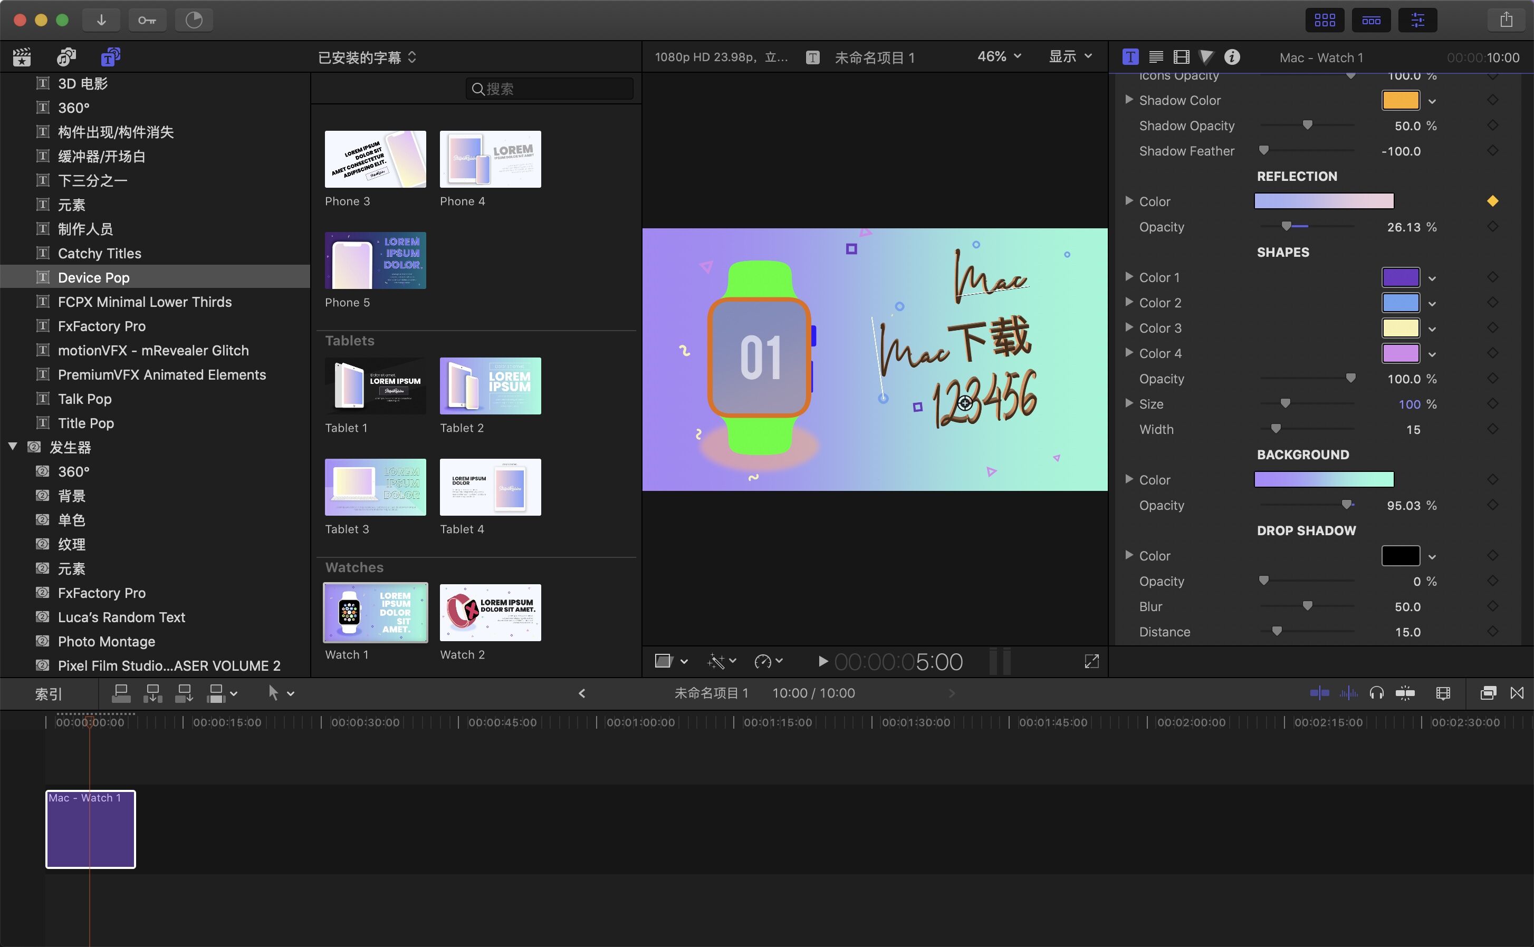Select Device Pop from title categories
The width and height of the screenshot is (1534, 947).
(x=93, y=277)
